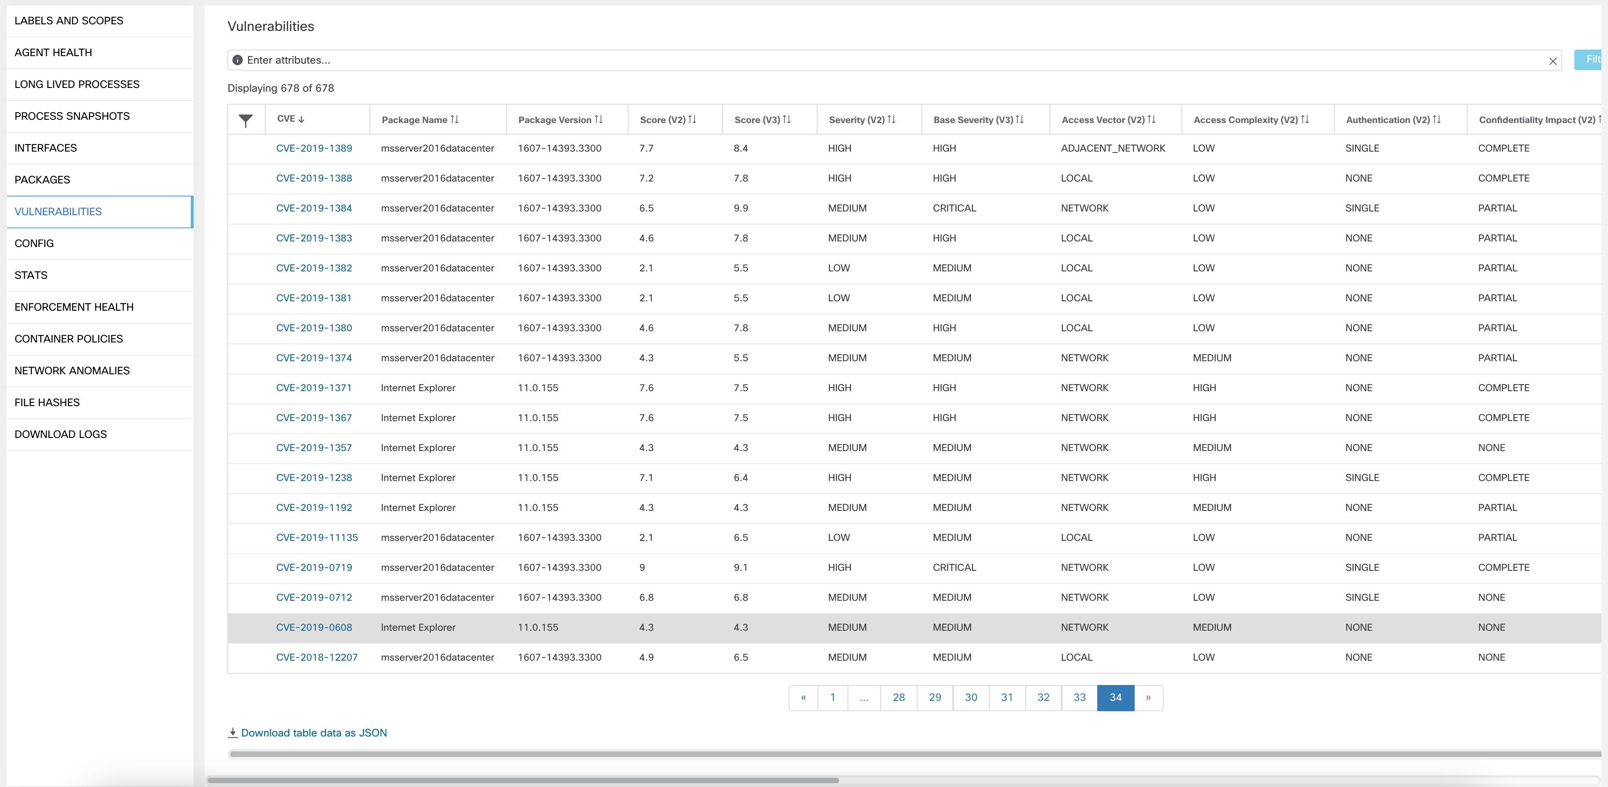This screenshot has height=787, width=1608.
Task: Open ENFORCEMENT HEALTH panel
Action: coord(74,307)
